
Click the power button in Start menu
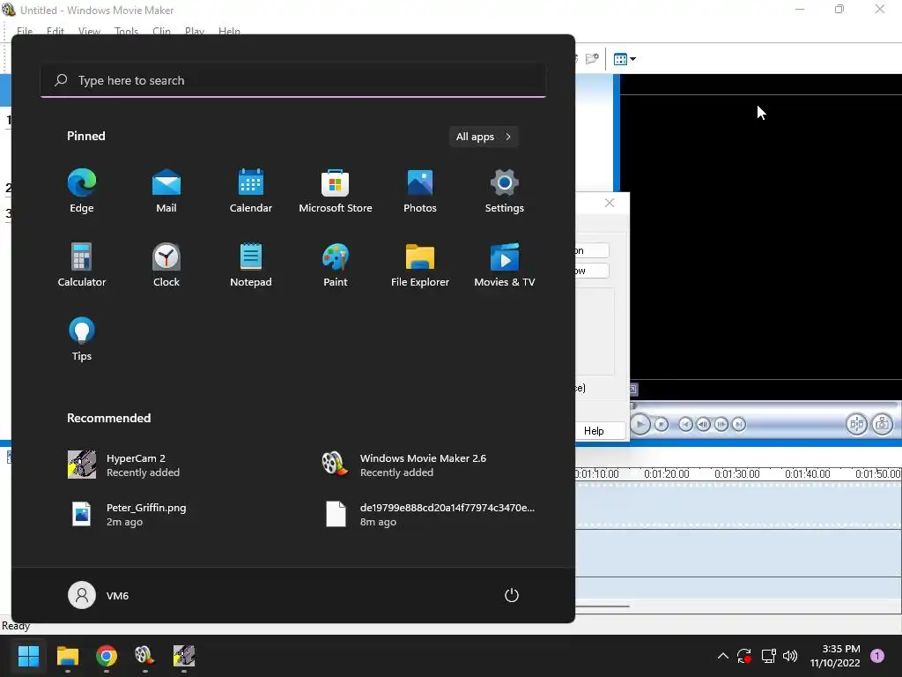tap(512, 595)
